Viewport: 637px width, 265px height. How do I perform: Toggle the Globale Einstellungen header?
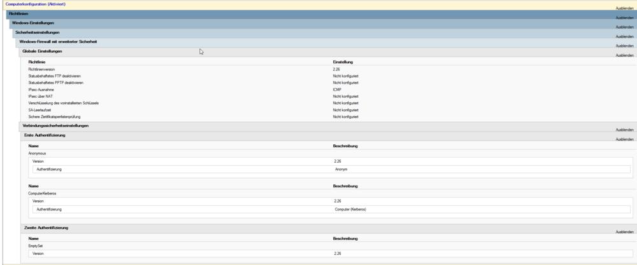pos(42,51)
